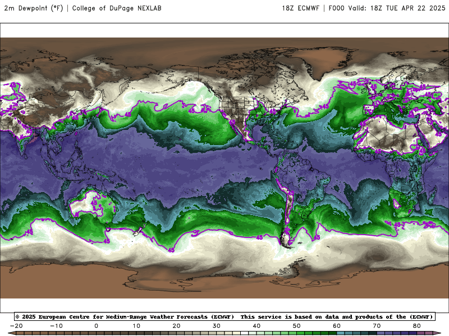The image size is (449, 336).
Task: Click the -10 color scale label
Action: (x=56, y=326)
